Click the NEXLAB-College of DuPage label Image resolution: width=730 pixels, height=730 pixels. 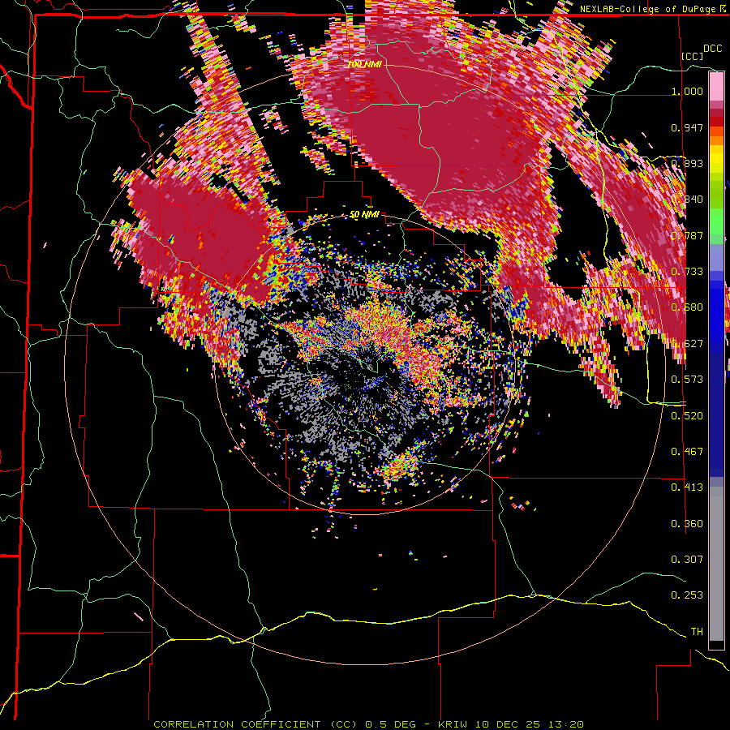pyautogui.click(x=647, y=9)
